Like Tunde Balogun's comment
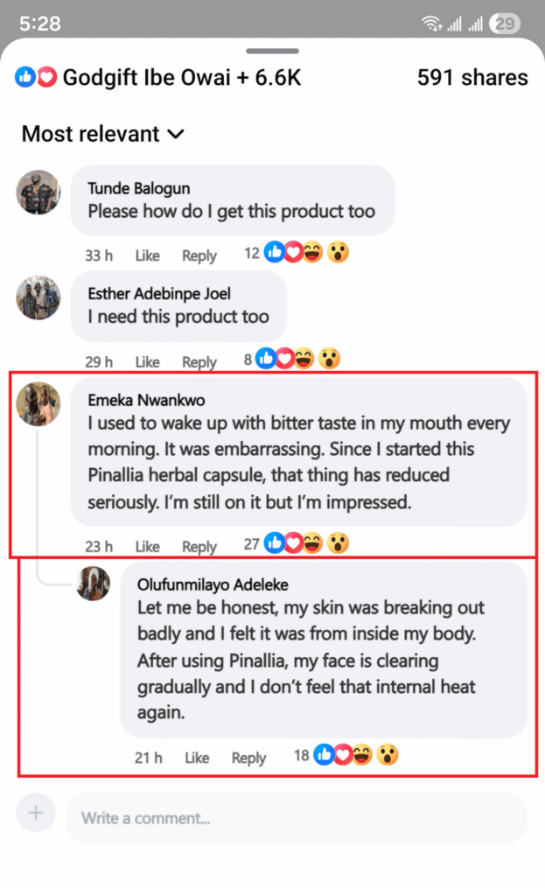Screen dimensions: 545x896 (147, 255)
